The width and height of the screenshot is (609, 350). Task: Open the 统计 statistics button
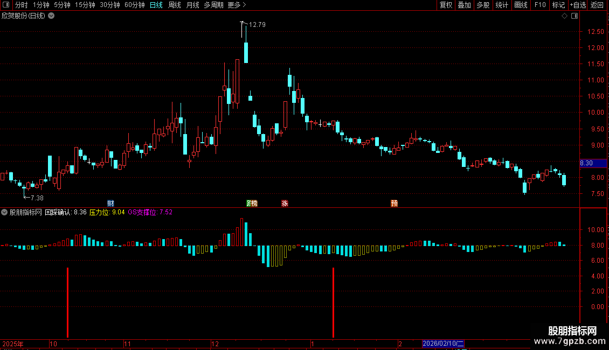pyautogui.click(x=502, y=5)
